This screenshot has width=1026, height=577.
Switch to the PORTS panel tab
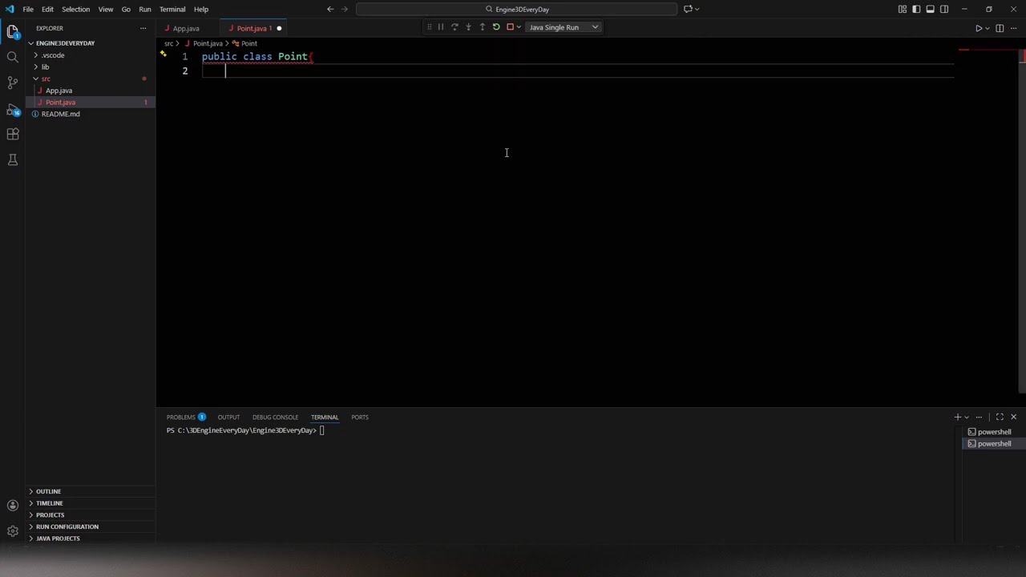click(360, 417)
